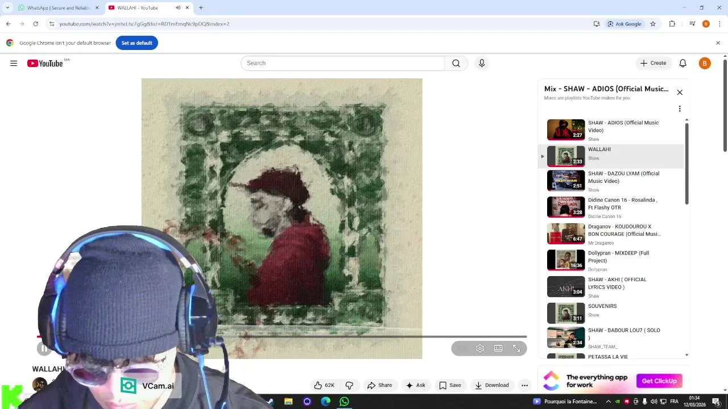Open the YouTube notifications bell
The image size is (728, 409).
pyautogui.click(x=683, y=63)
